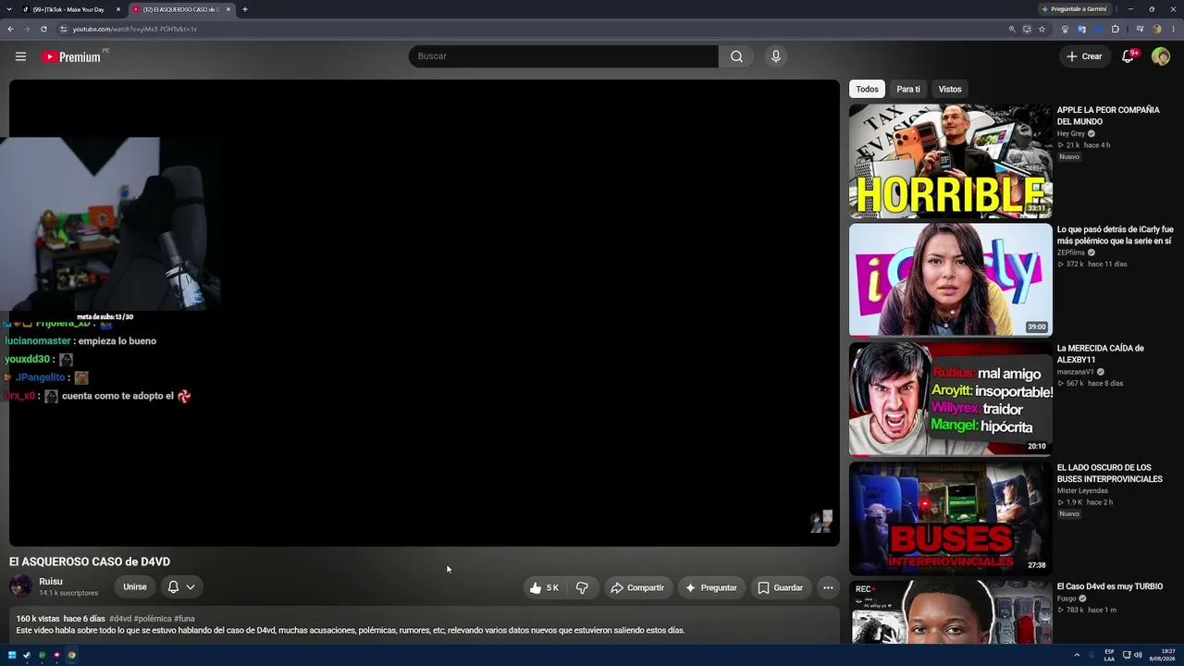The height and width of the screenshot is (666, 1184).
Task: Open the Ruisu channel name link
Action: (51, 582)
